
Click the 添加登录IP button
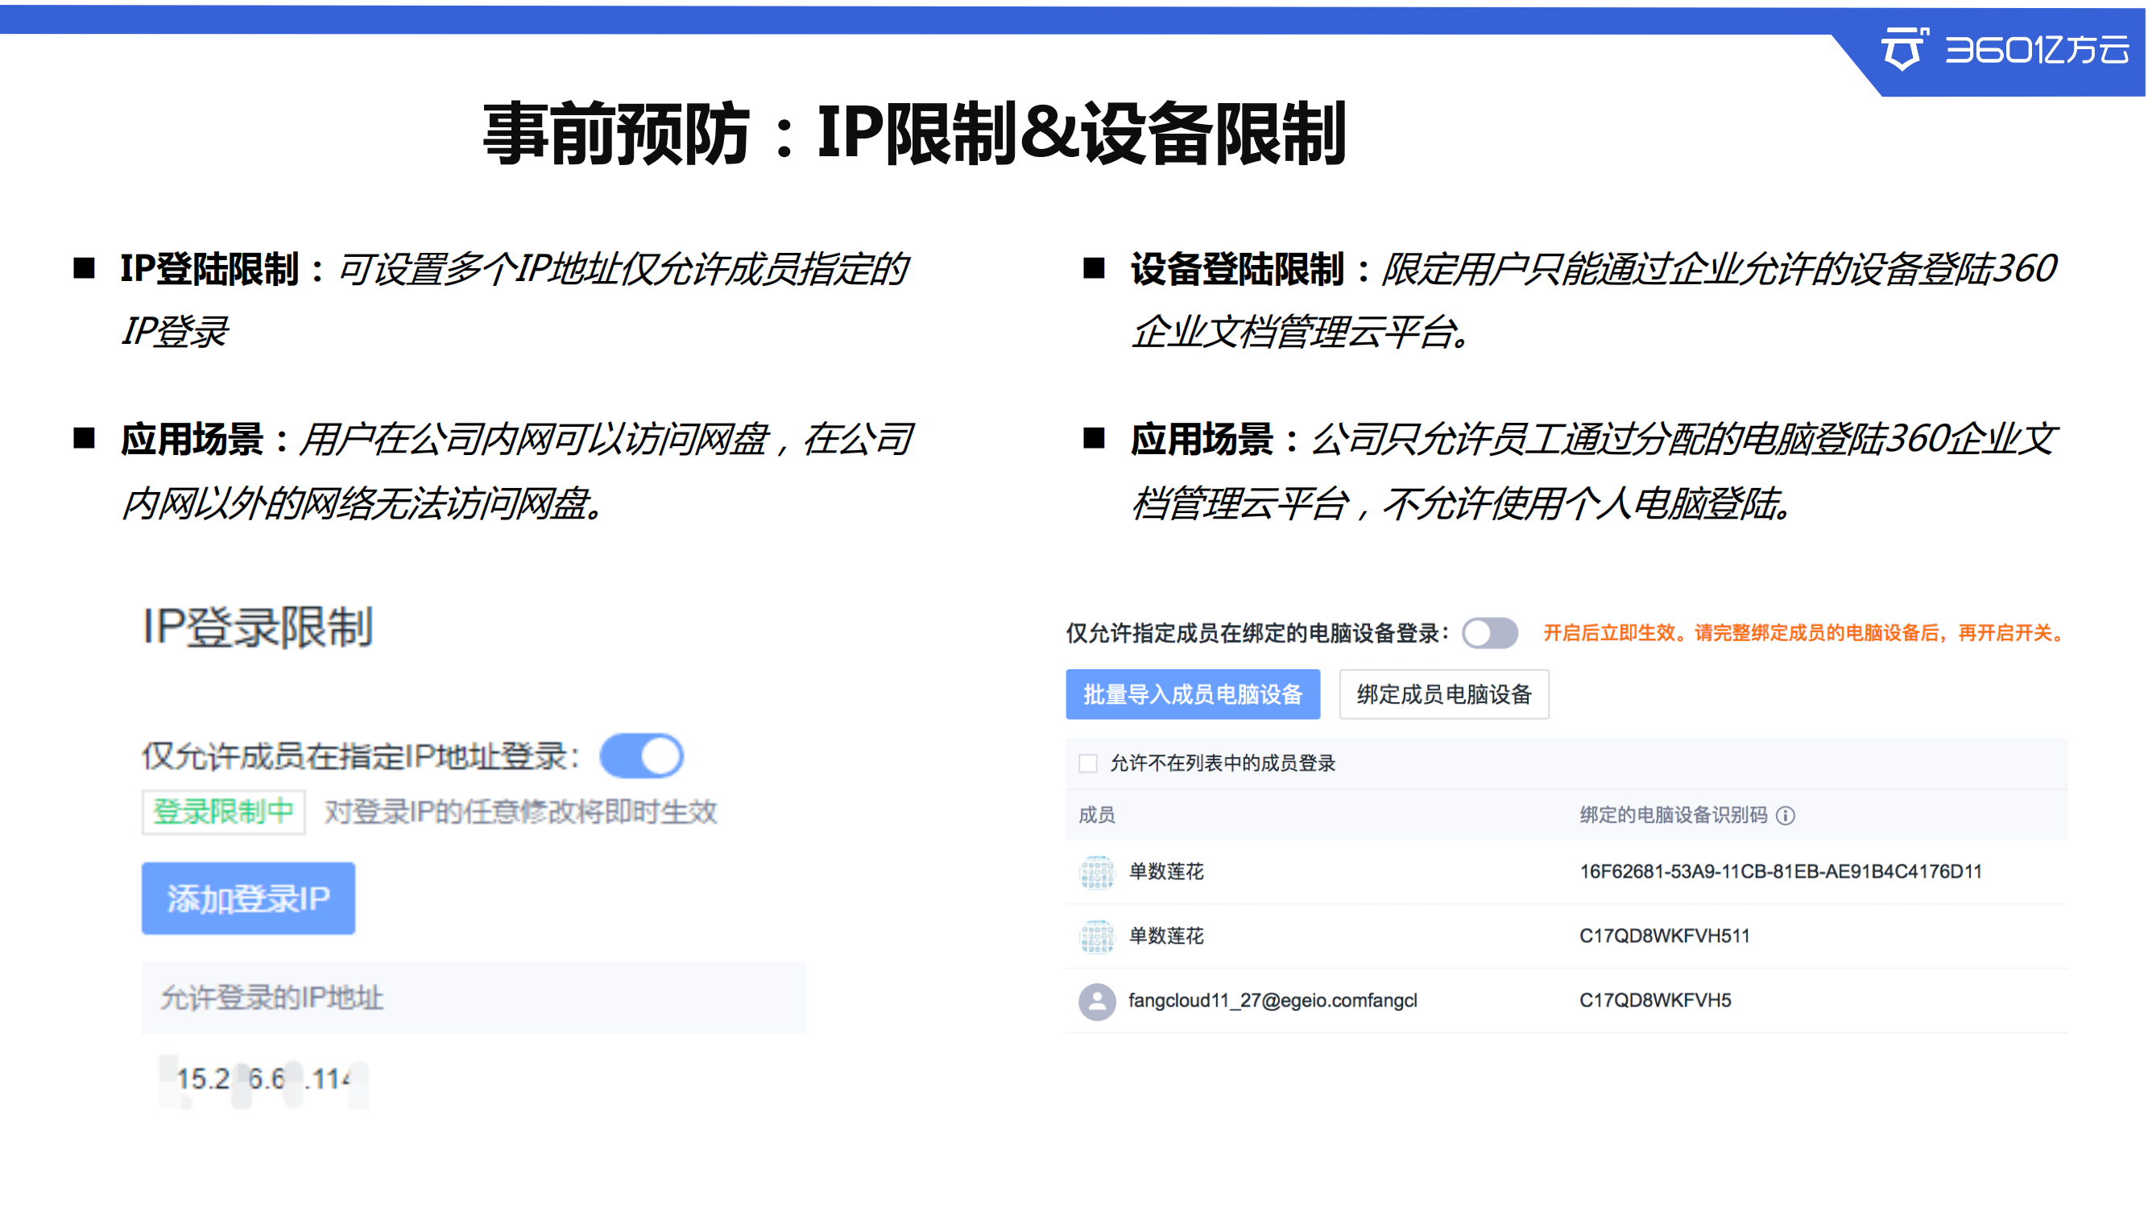(249, 898)
